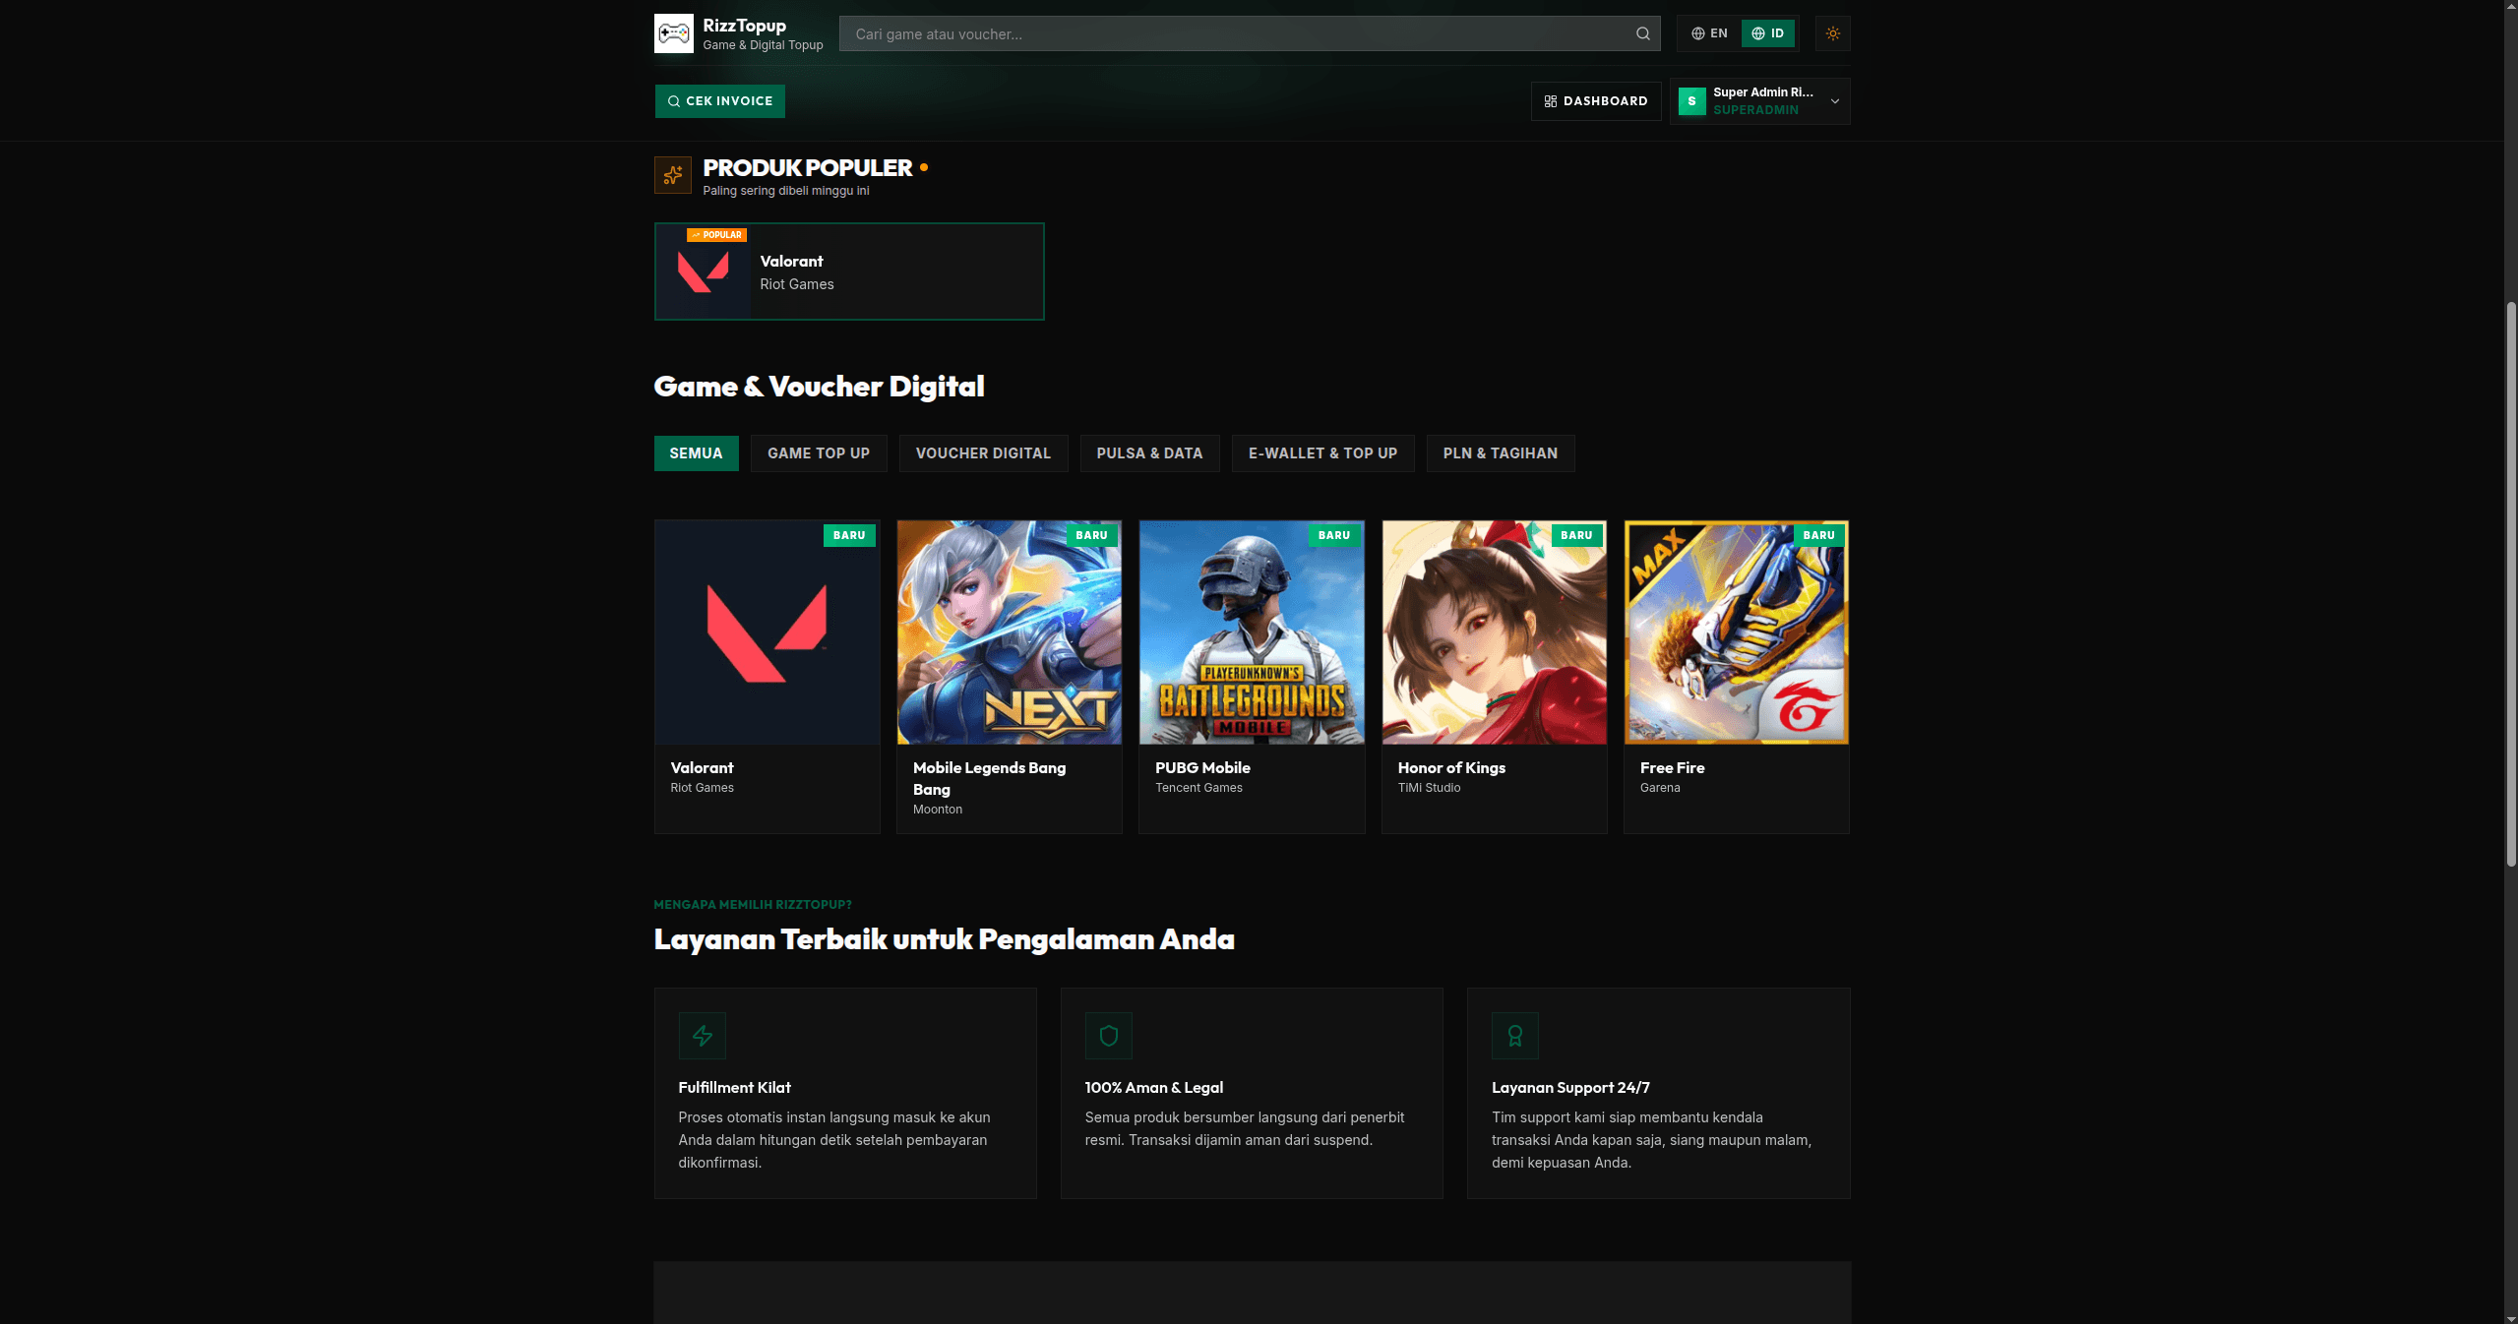The height and width of the screenshot is (1324, 2518).
Task: Expand the Super Admin account chevron
Action: 1835,101
